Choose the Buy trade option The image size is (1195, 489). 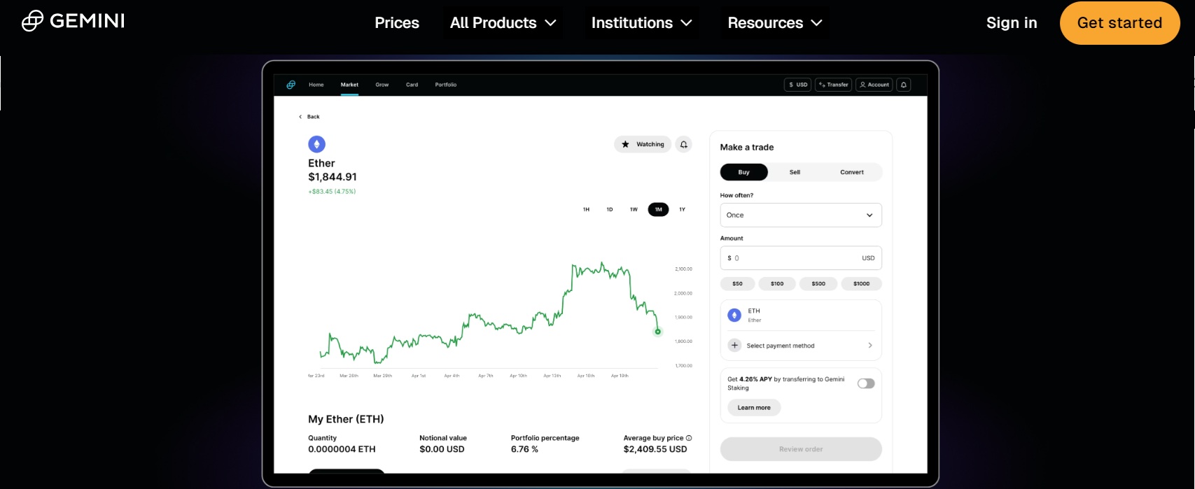coord(744,172)
